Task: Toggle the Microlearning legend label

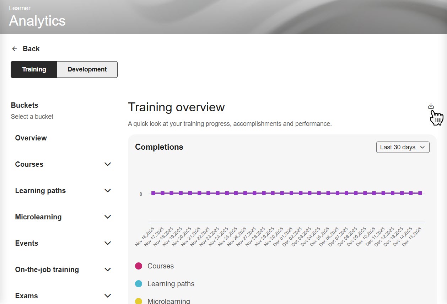Action: 169,301
